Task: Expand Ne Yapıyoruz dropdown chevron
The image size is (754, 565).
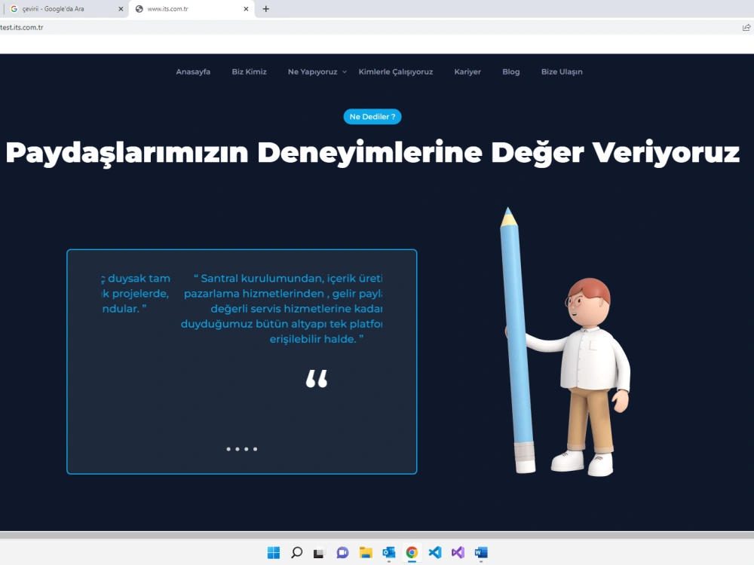Action: (345, 72)
